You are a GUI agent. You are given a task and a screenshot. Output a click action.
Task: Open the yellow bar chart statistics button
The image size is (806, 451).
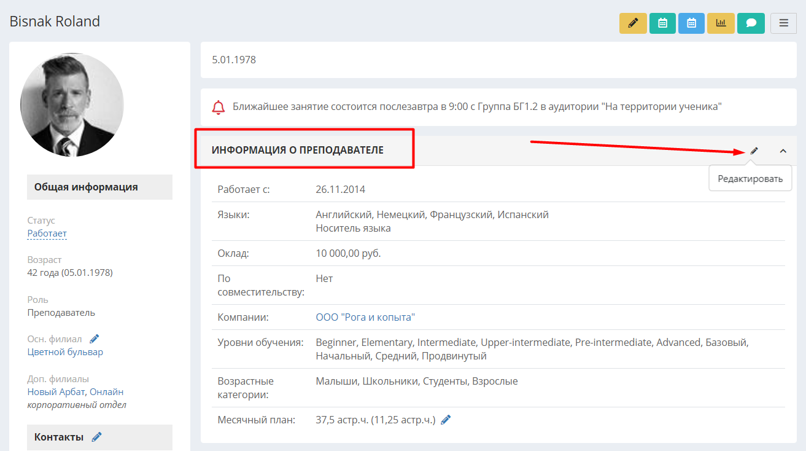[721, 23]
